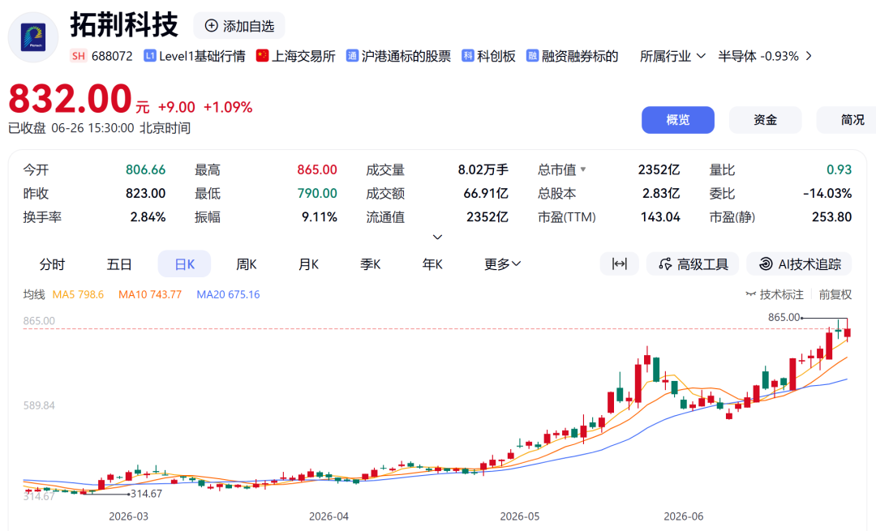Click the China flag 上海交易所 tag

(x=295, y=56)
